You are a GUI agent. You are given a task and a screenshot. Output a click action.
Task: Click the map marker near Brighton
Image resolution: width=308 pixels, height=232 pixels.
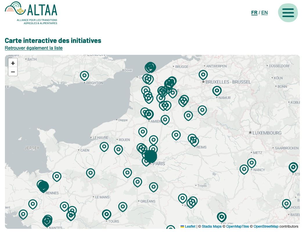[x=84, y=76]
